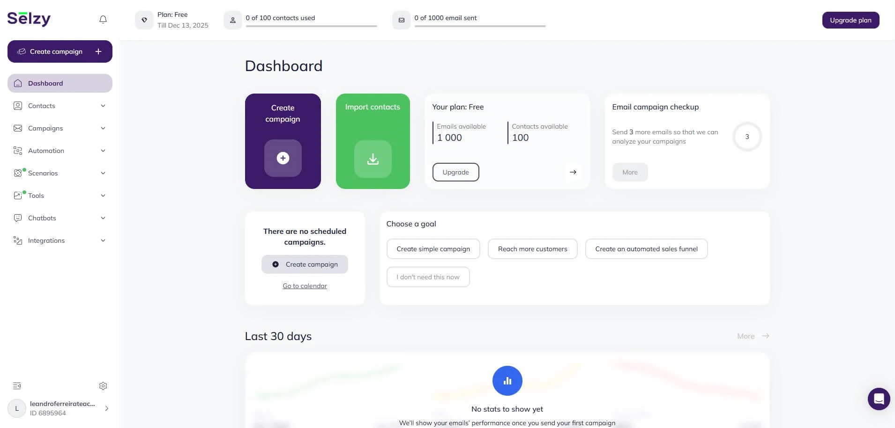The width and height of the screenshot is (895, 428).
Task: Open Automation in sidebar
Action: click(x=60, y=151)
